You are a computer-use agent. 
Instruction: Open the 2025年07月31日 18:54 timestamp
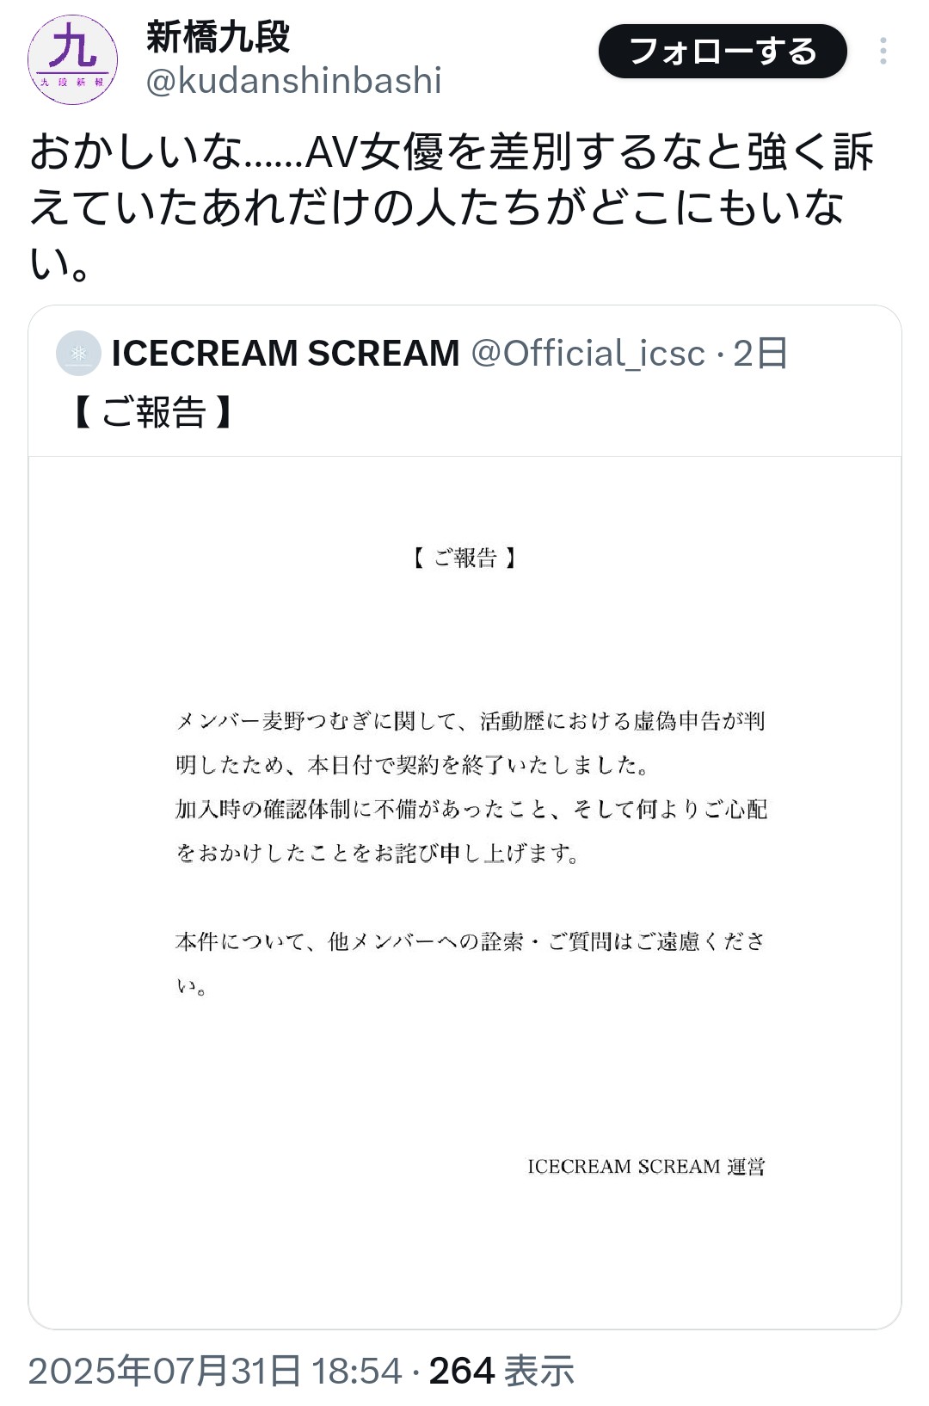point(215,1371)
